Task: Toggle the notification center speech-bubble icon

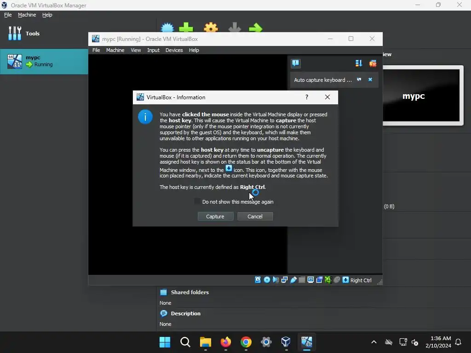Action: [296, 63]
